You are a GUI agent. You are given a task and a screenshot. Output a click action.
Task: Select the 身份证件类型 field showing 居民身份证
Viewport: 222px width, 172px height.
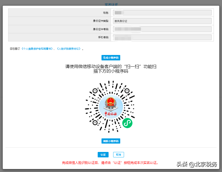click(x=162, y=21)
